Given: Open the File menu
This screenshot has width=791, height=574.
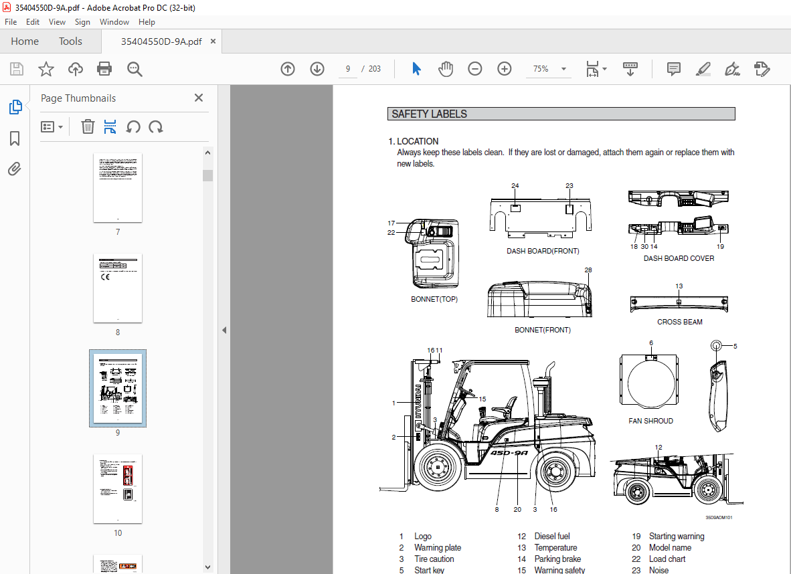Looking at the screenshot, I should tap(11, 21).
